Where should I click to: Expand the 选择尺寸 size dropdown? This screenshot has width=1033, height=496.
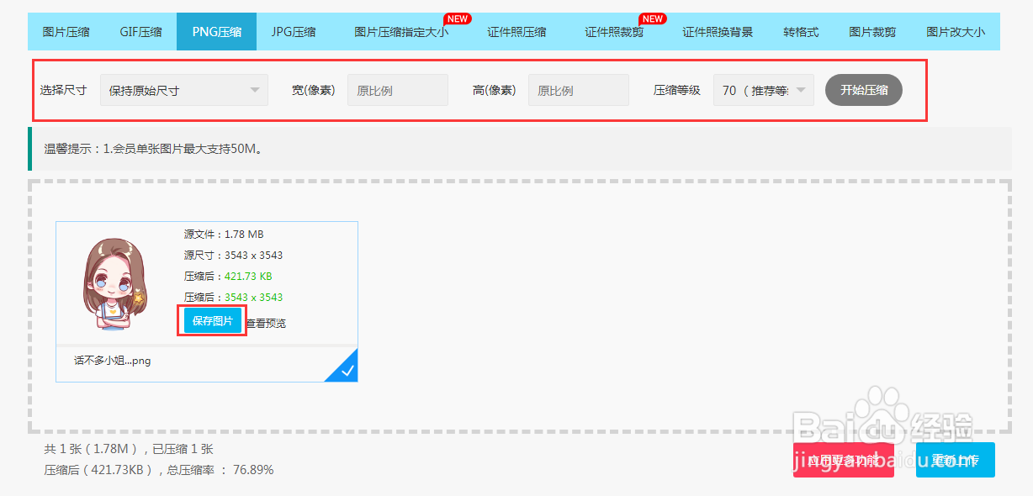183,89
